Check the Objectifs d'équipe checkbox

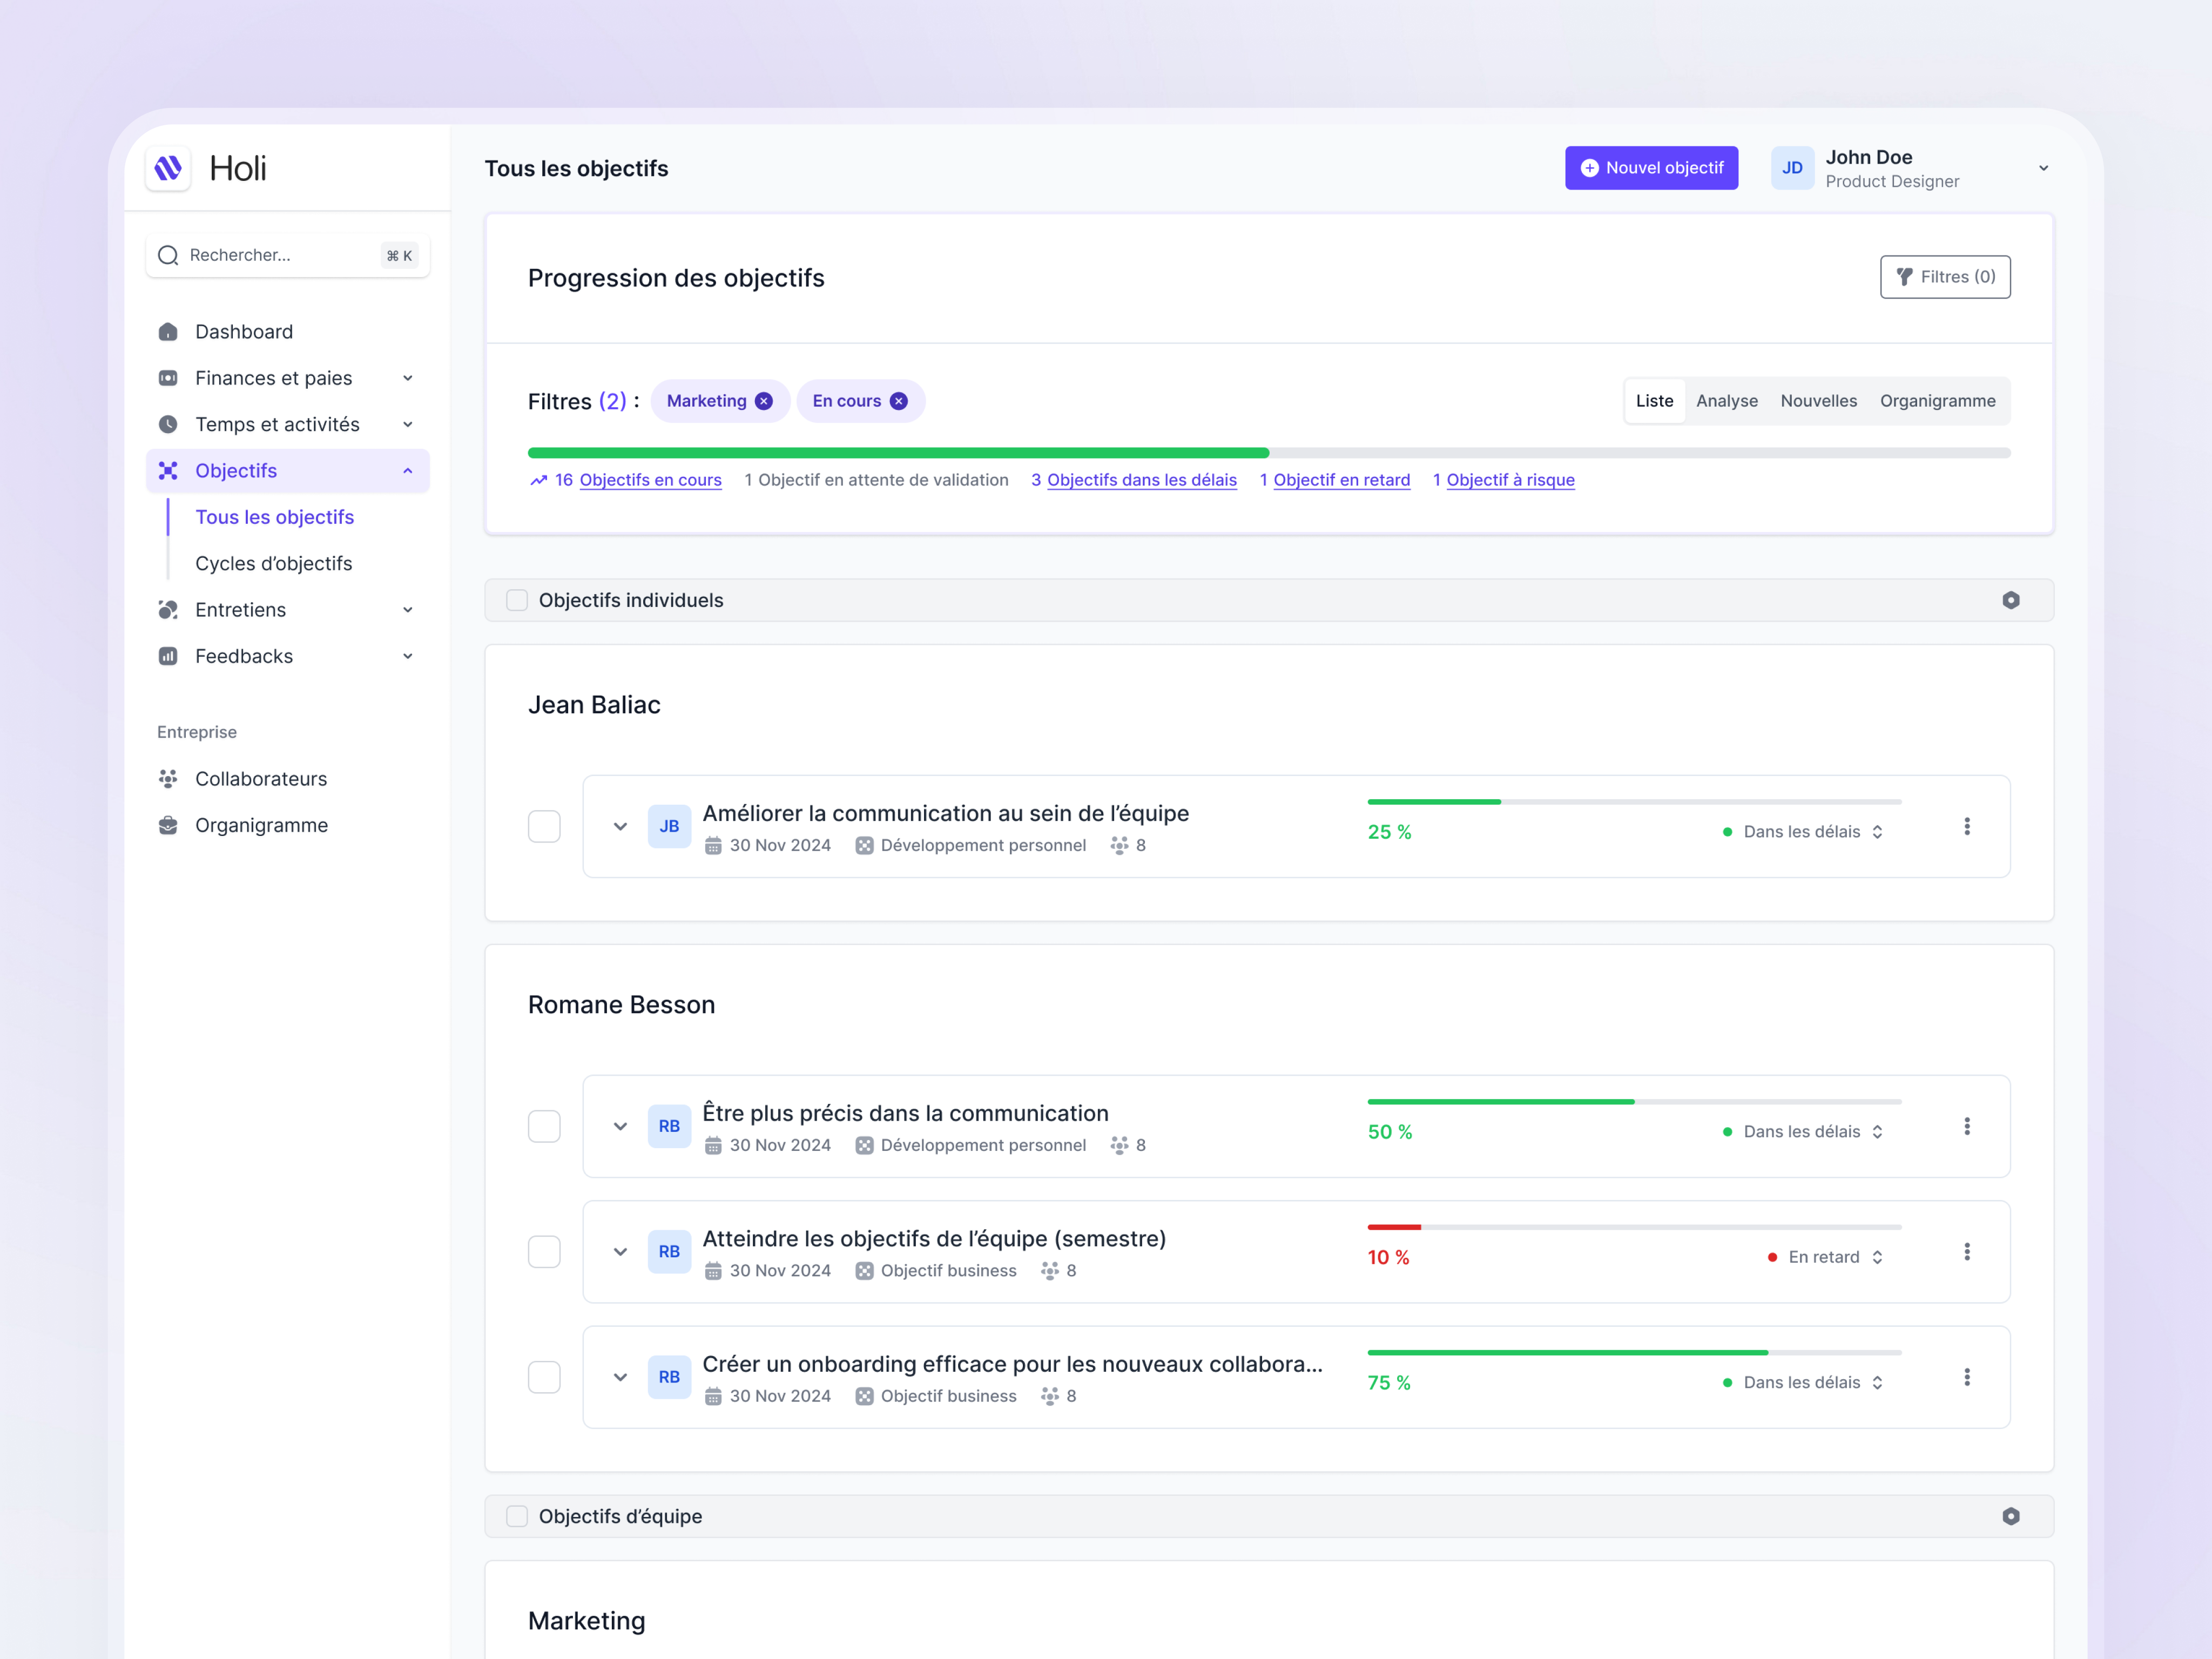click(517, 1516)
